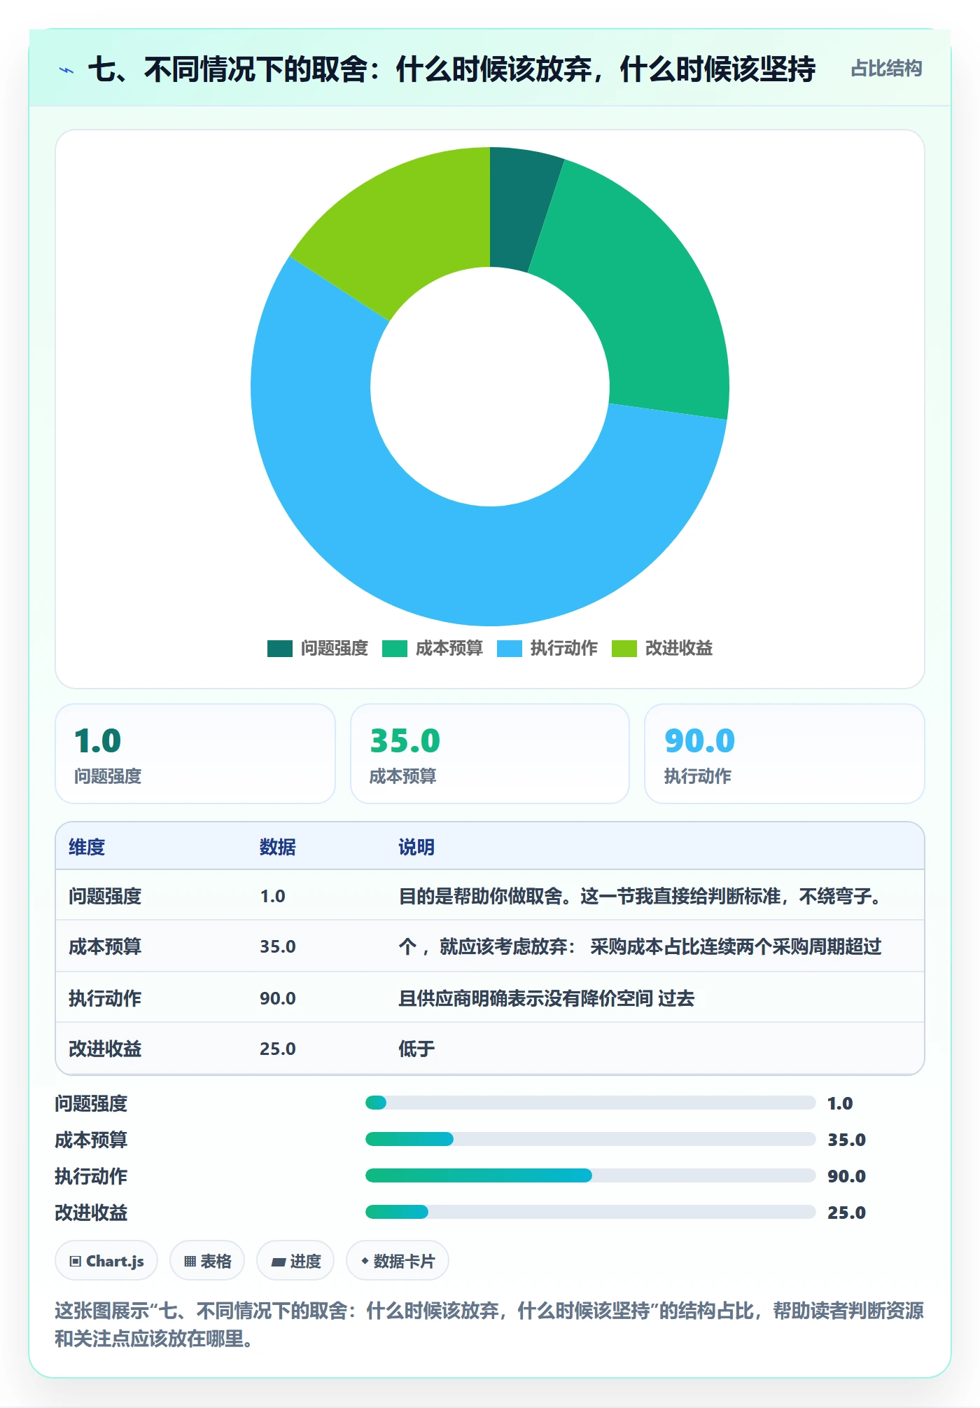The width and height of the screenshot is (980, 1408).
Task: Click the 成本预算 cell in the table
Action: (105, 946)
